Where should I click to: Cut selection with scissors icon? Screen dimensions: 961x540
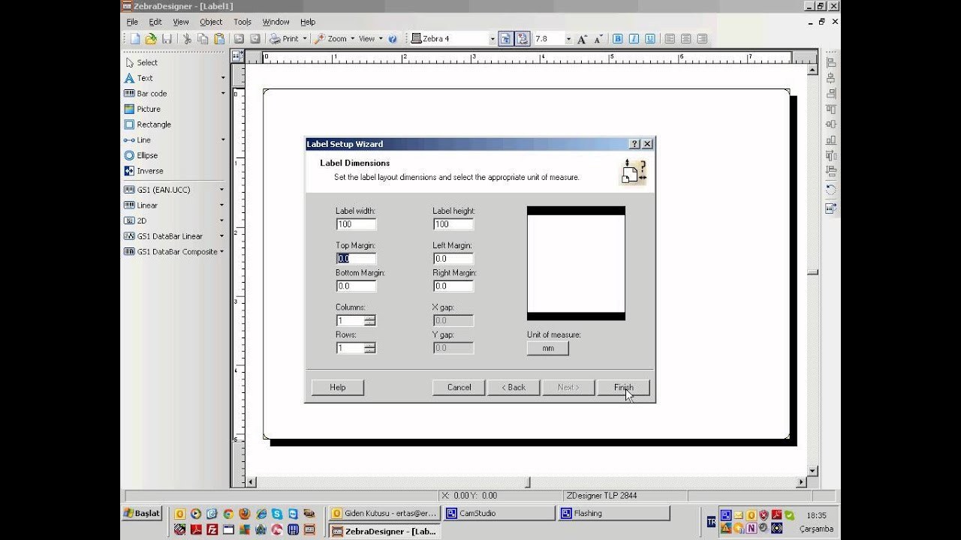(x=186, y=39)
